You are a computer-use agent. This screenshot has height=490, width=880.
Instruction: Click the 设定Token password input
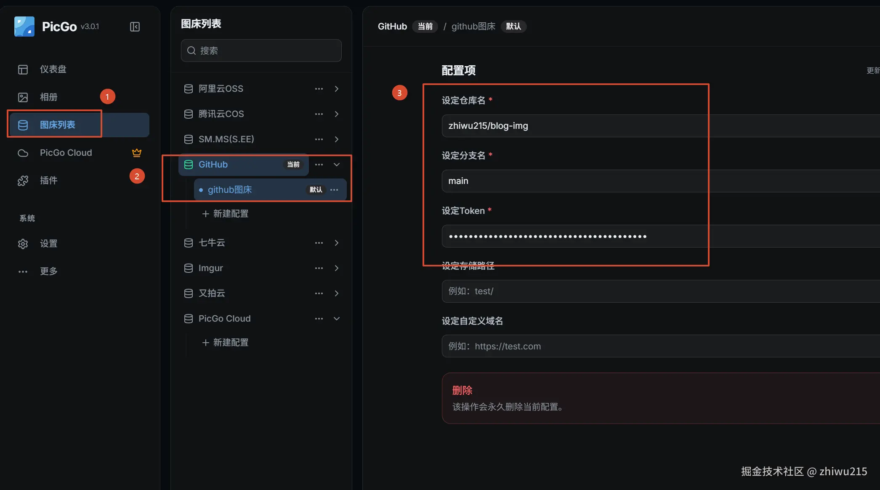[661, 236]
